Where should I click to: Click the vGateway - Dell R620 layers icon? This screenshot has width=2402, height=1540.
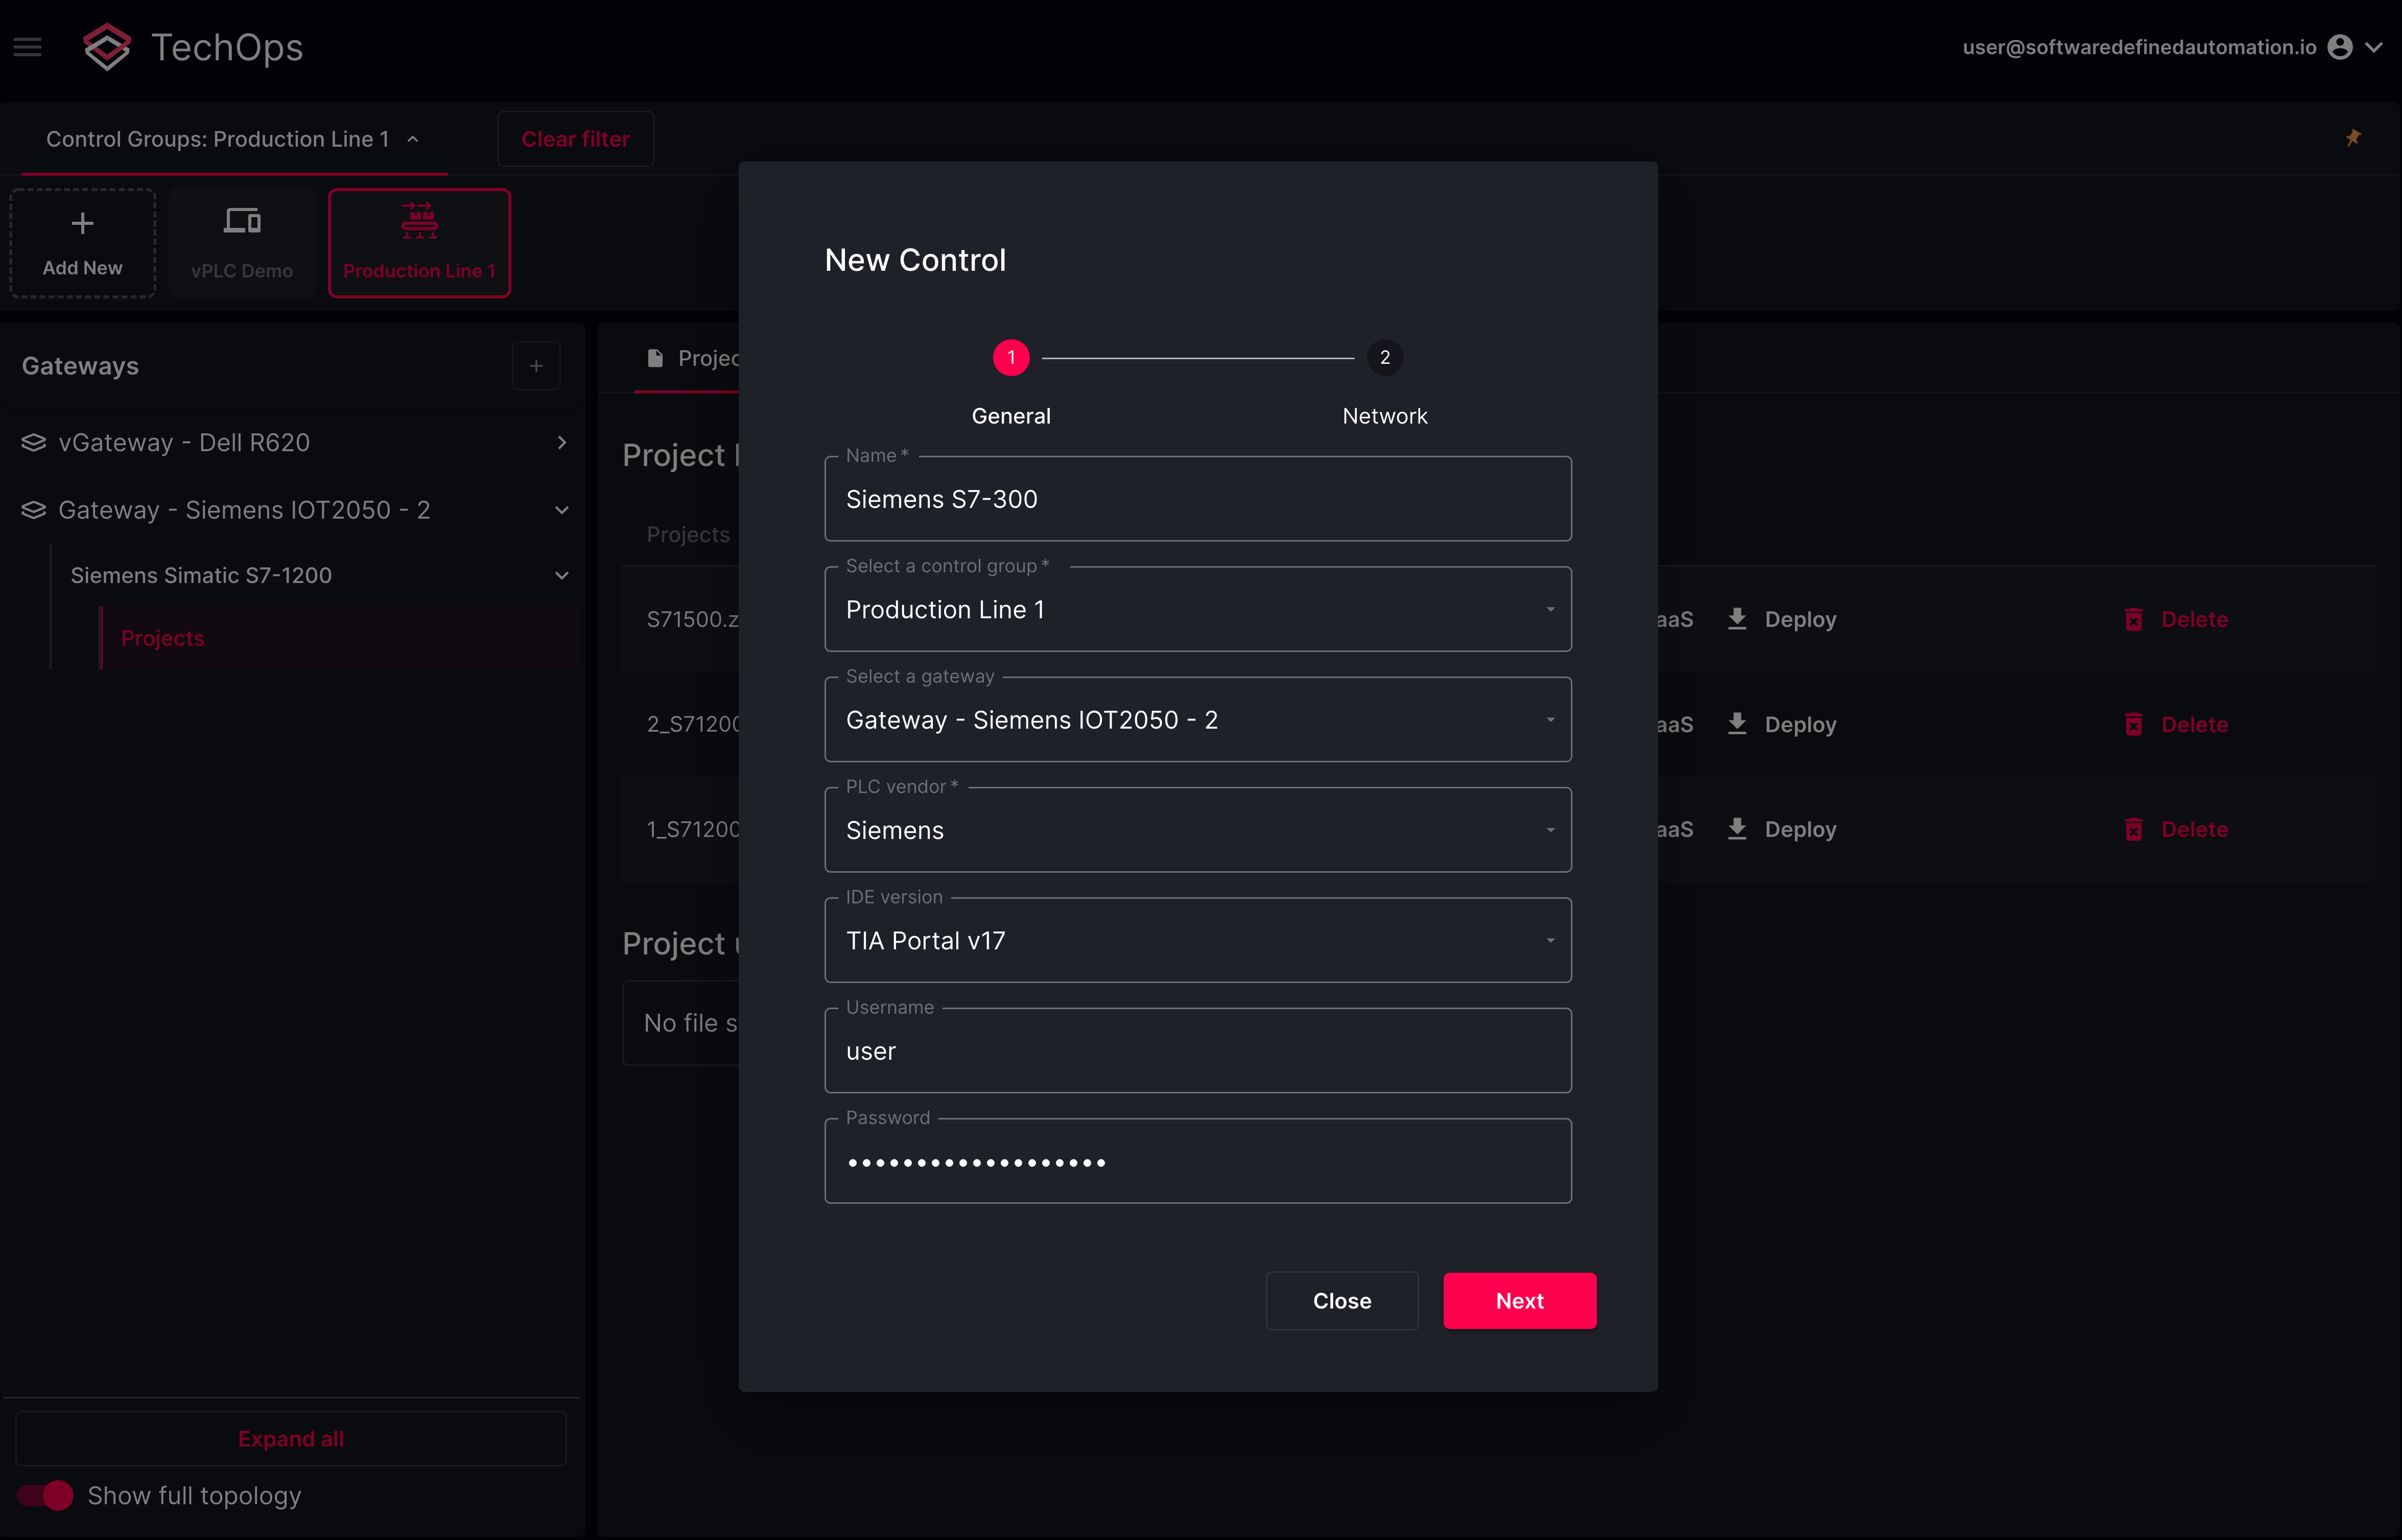34,442
